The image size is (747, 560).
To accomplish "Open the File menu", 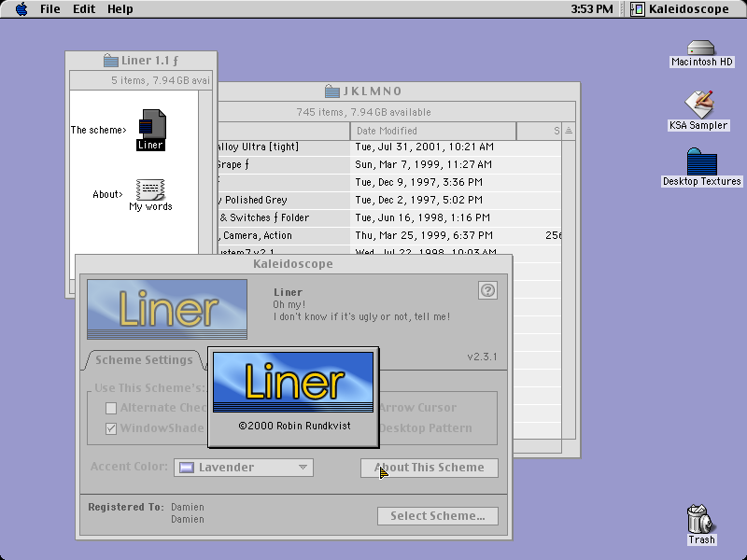I will [50, 9].
